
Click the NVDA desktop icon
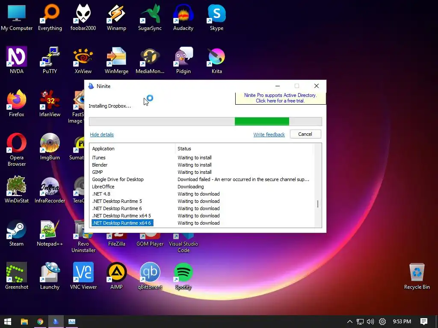17,60
